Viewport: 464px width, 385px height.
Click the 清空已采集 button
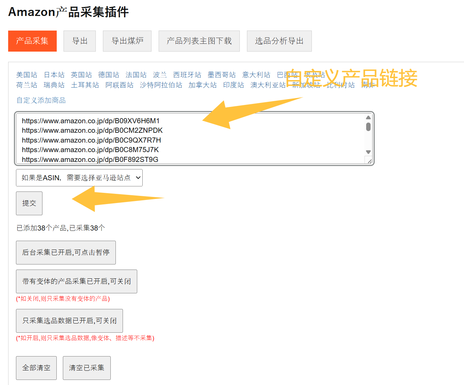point(87,368)
